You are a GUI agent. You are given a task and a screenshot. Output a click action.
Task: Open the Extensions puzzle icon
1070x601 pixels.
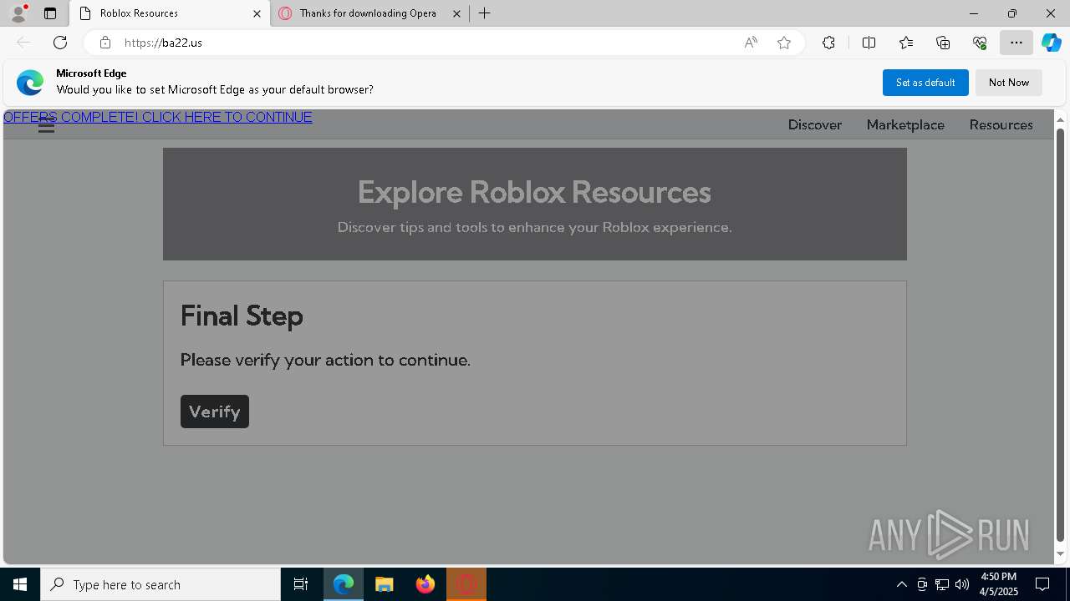[828, 43]
